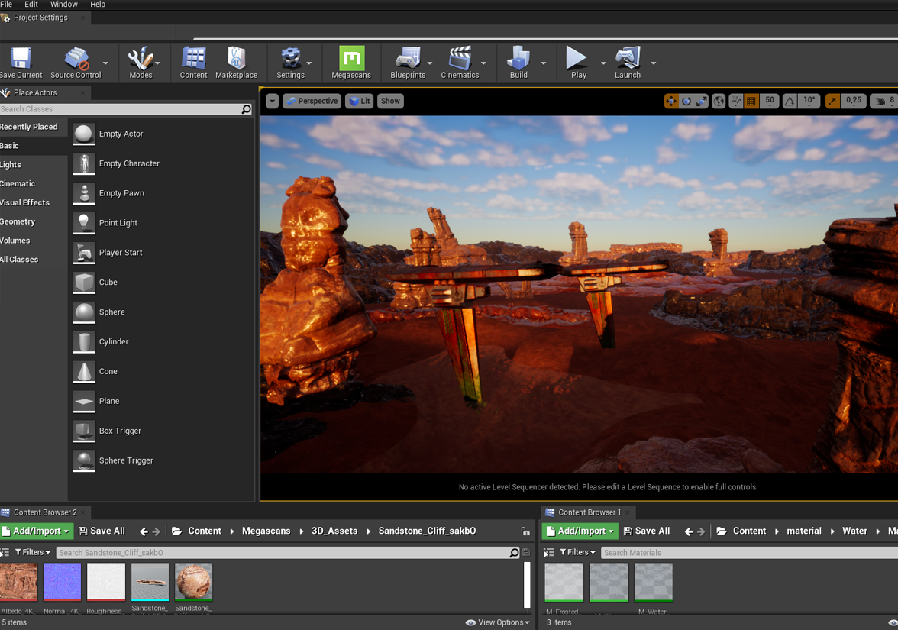Click the Build toolbar icon
Viewport: 898px width, 630px height.
tap(518, 63)
